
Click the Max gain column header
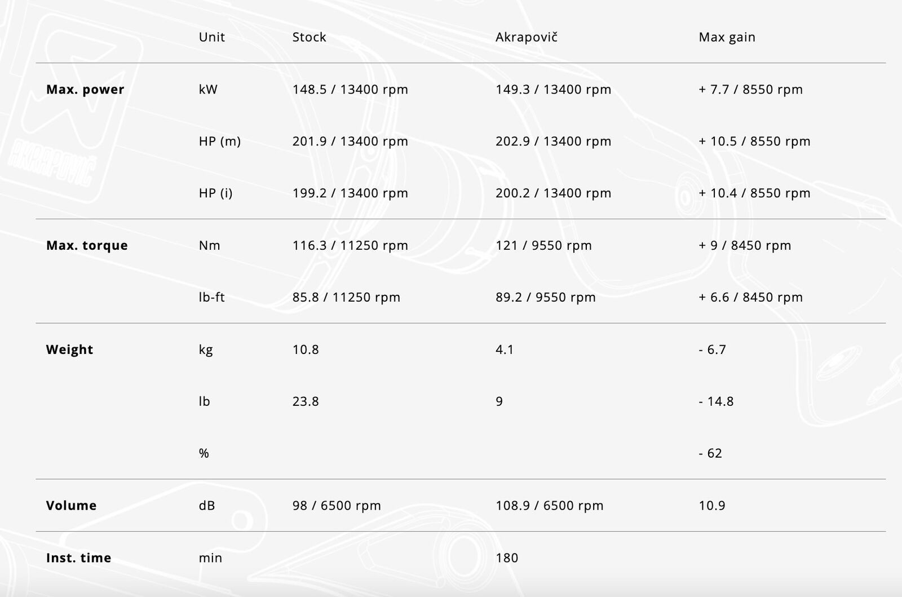[727, 38]
